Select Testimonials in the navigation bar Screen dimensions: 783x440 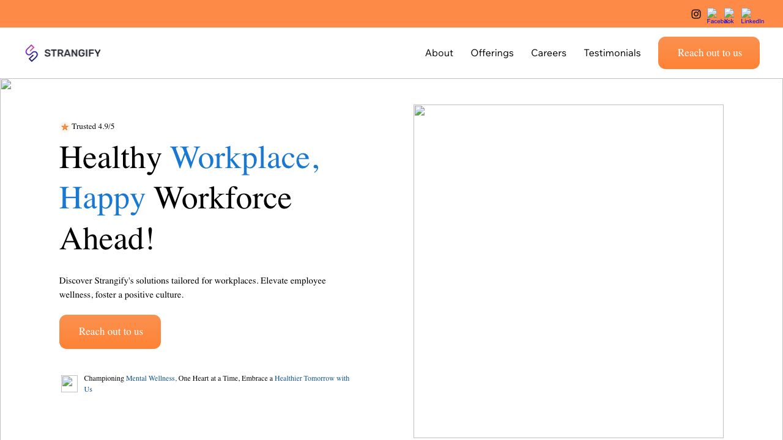612,53
